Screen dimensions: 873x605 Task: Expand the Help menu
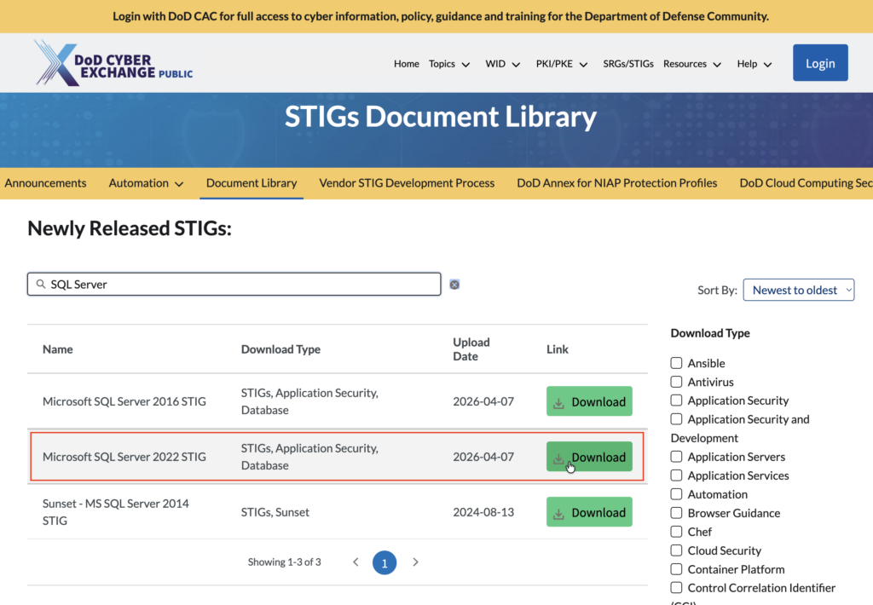coord(754,64)
